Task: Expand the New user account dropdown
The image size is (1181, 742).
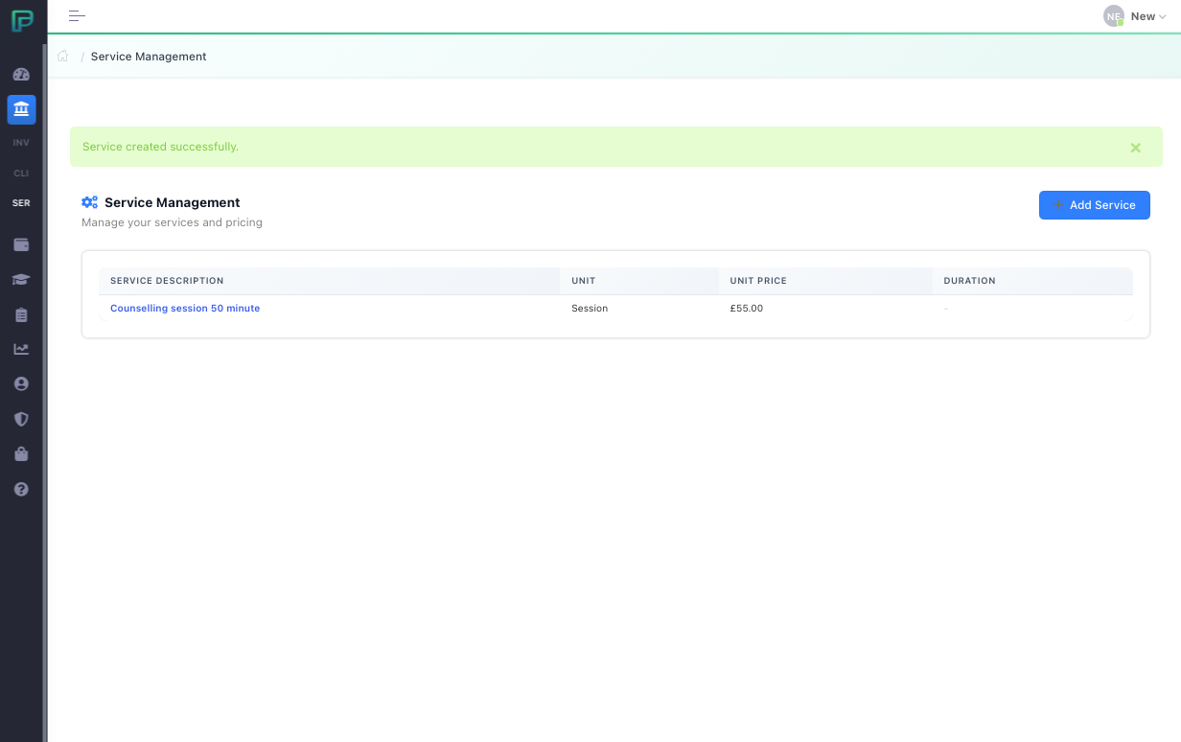Action: 1136,16
